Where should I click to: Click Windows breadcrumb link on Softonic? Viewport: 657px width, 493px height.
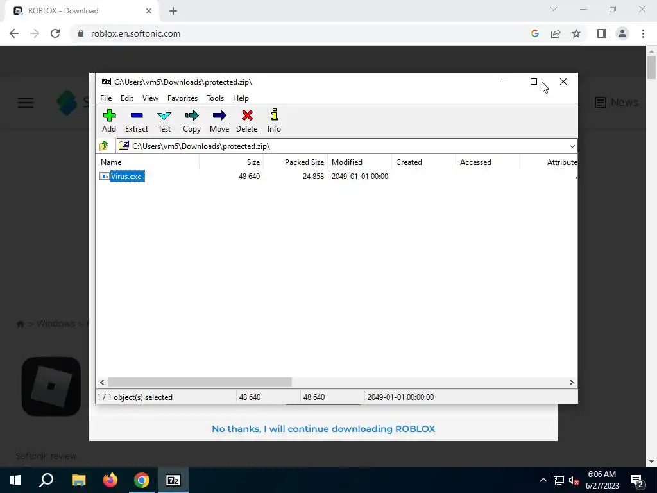tap(56, 324)
